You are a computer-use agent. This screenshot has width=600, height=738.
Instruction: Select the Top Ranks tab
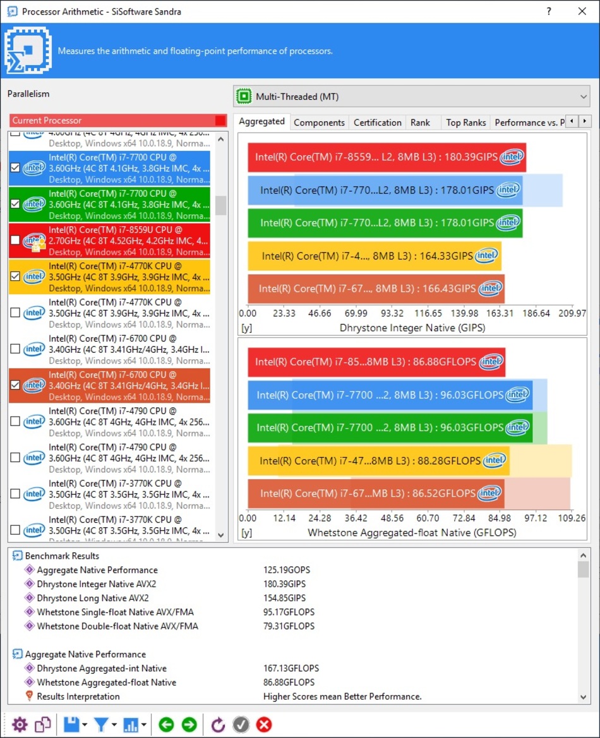point(465,122)
